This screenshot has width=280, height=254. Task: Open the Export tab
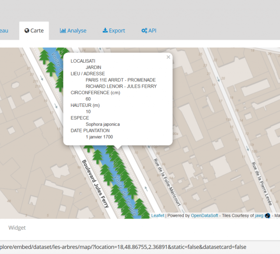click(114, 31)
